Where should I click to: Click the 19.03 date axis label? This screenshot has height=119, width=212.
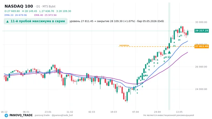(x=114, y=112)
